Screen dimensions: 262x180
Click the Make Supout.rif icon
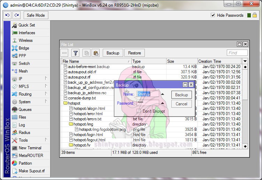15,171
